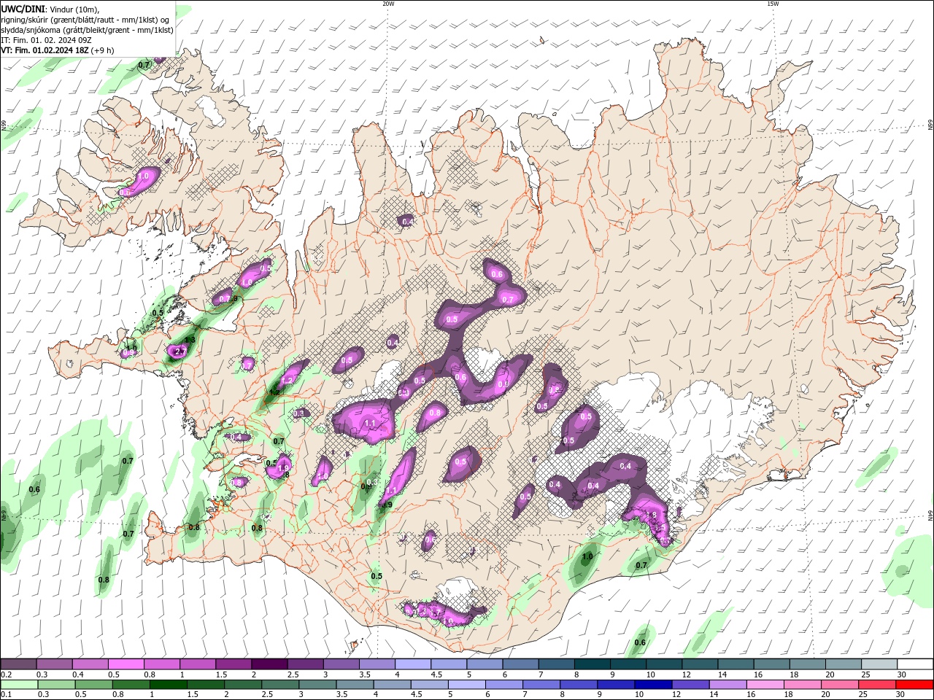The width and height of the screenshot is (934, 700).
Task: Click the 20W longitude label
Action: (388, 4)
